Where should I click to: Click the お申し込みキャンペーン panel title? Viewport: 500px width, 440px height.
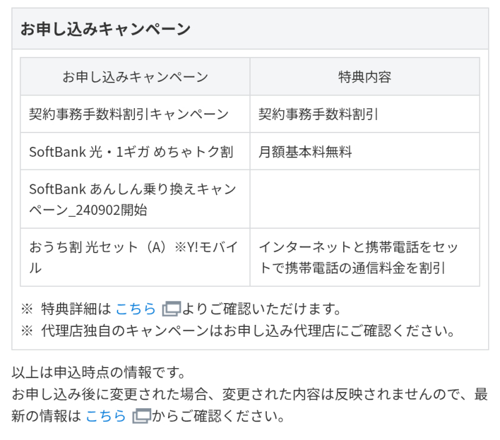click(x=106, y=29)
